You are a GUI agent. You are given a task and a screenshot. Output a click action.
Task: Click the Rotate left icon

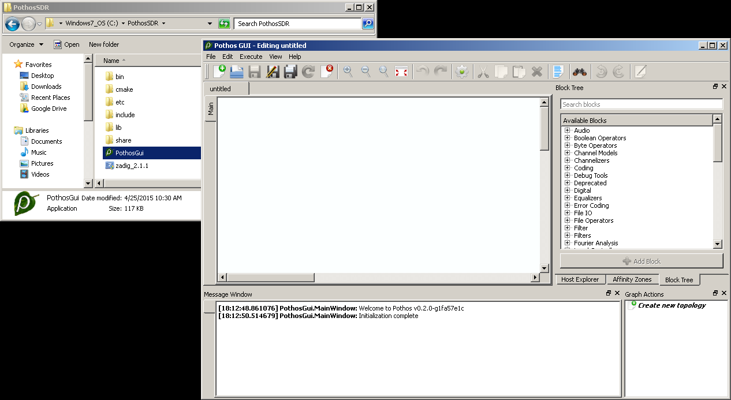(601, 72)
